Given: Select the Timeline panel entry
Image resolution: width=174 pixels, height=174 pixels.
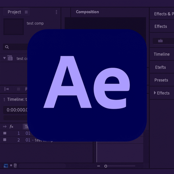Looking at the screenshot, I should [x=161, y=54].
